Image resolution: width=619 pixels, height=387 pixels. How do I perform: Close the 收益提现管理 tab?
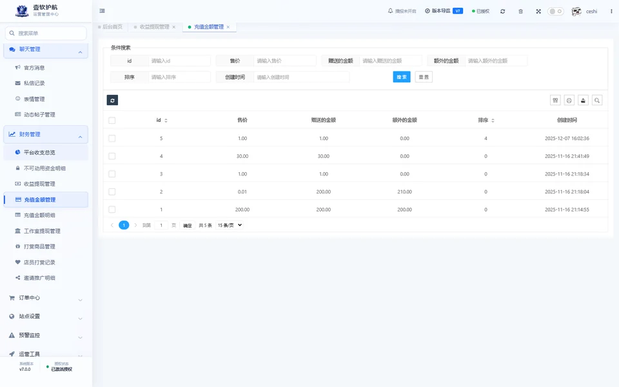point(173,27)
